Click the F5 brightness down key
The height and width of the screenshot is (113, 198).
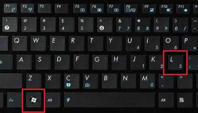coord(80,8)
